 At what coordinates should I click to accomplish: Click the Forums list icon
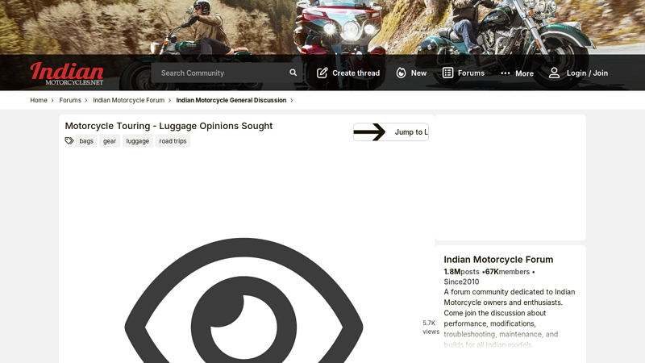tap(447, 73)
